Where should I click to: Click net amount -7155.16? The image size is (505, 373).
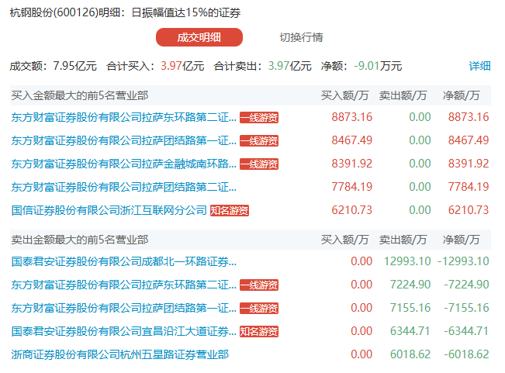pyautogui.click(x=466, y=308)
